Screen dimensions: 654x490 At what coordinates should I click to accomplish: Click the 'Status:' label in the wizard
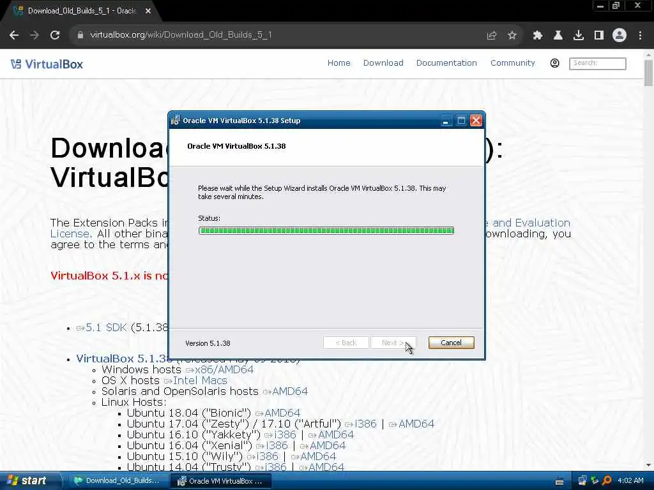coord(209,218)
